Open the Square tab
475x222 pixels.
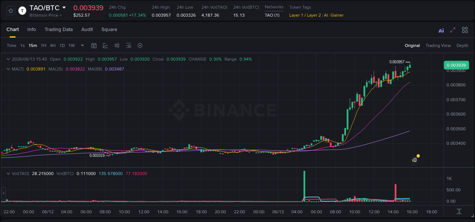click(x=109, y=30)
